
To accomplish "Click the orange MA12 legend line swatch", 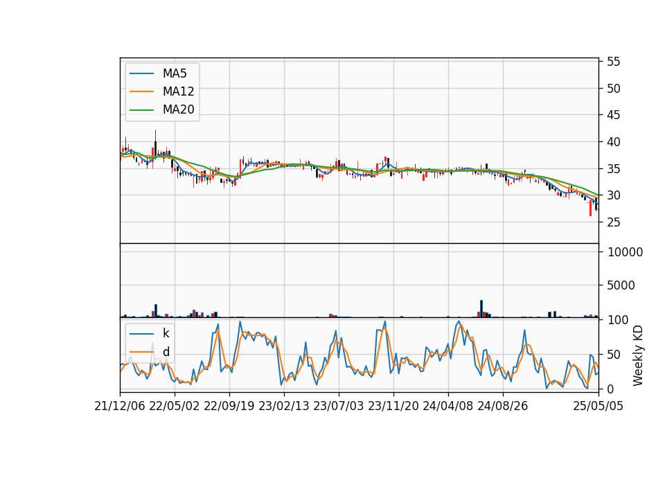I will tap(141, 91).
